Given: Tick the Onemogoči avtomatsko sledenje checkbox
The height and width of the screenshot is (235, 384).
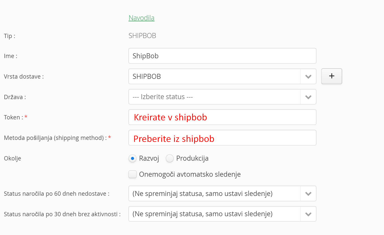Looking at the screenshot, I should pos(133,174).
